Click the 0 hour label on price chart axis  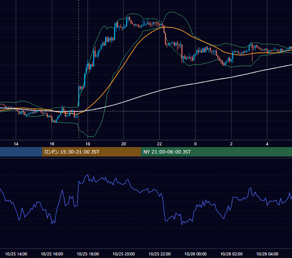(195, 144)
